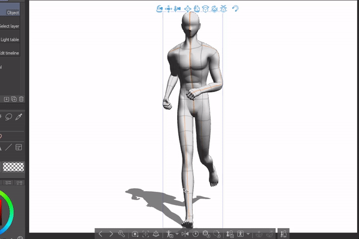Image resolution: width=359 pixels, height=239 pixels.
Task: Pick a hue on the color wheel ring
Action: (11, 212)
